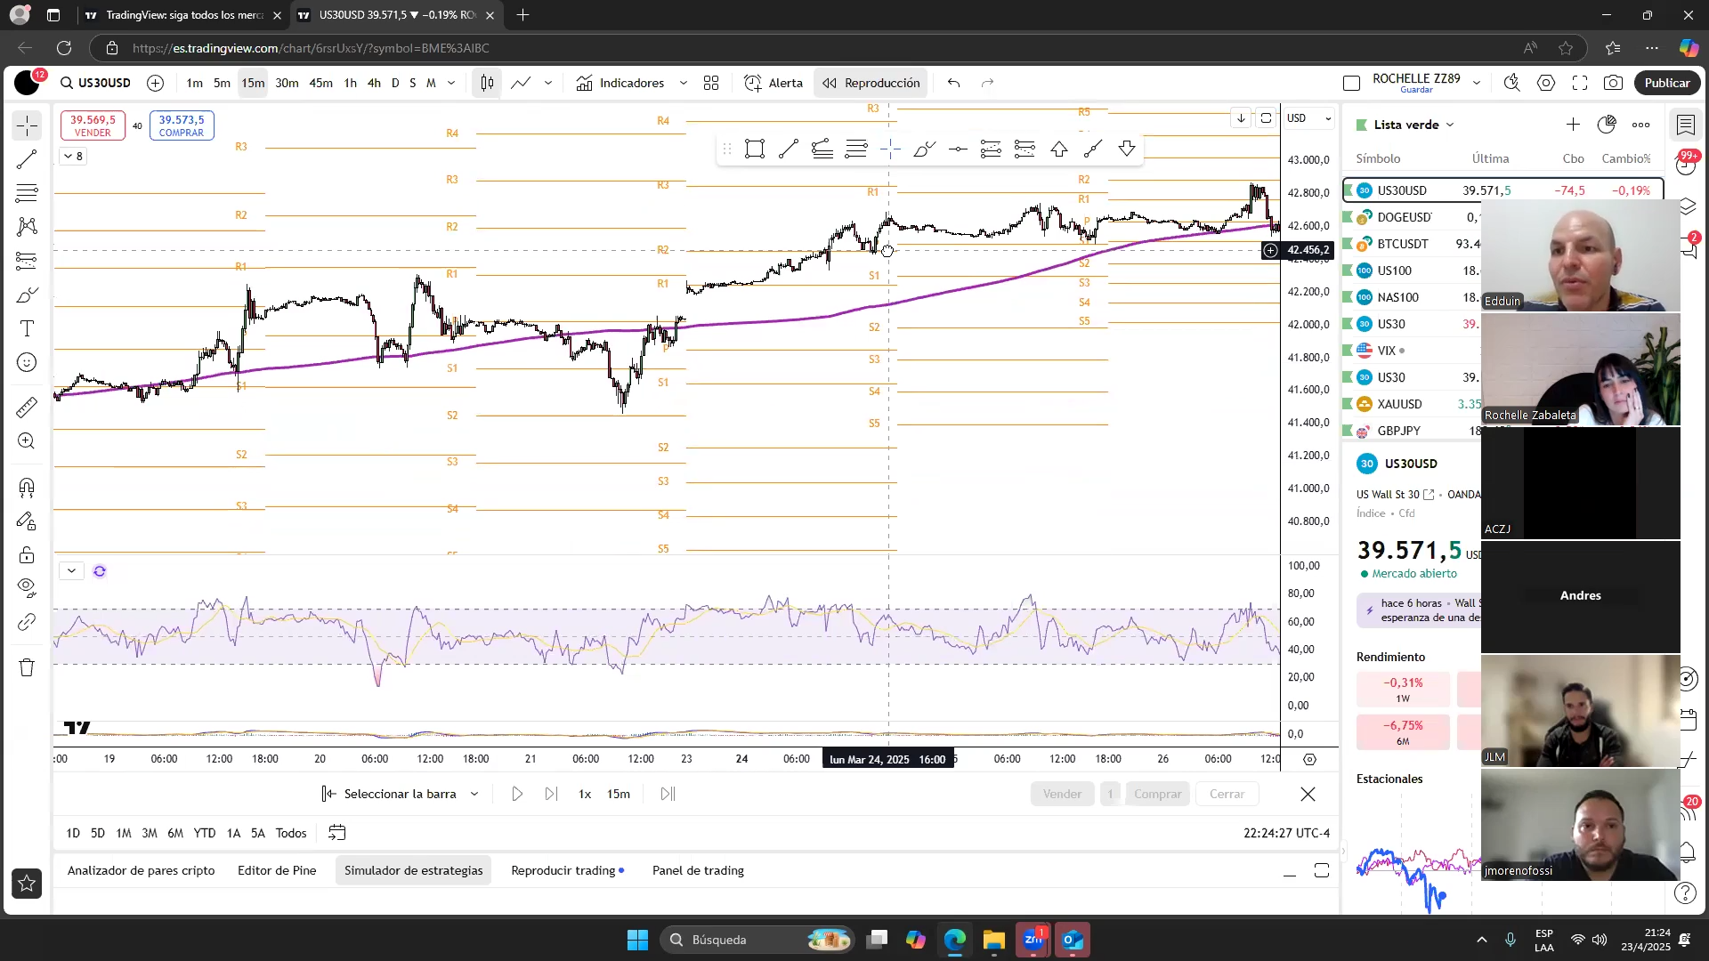Screen dimensions: 1709x961
Task: Open Windows Start menu
Action: [x=637, y=940]
